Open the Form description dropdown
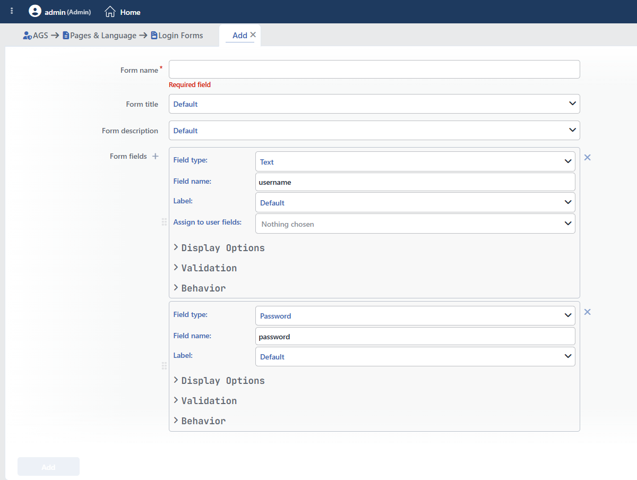 374,130
